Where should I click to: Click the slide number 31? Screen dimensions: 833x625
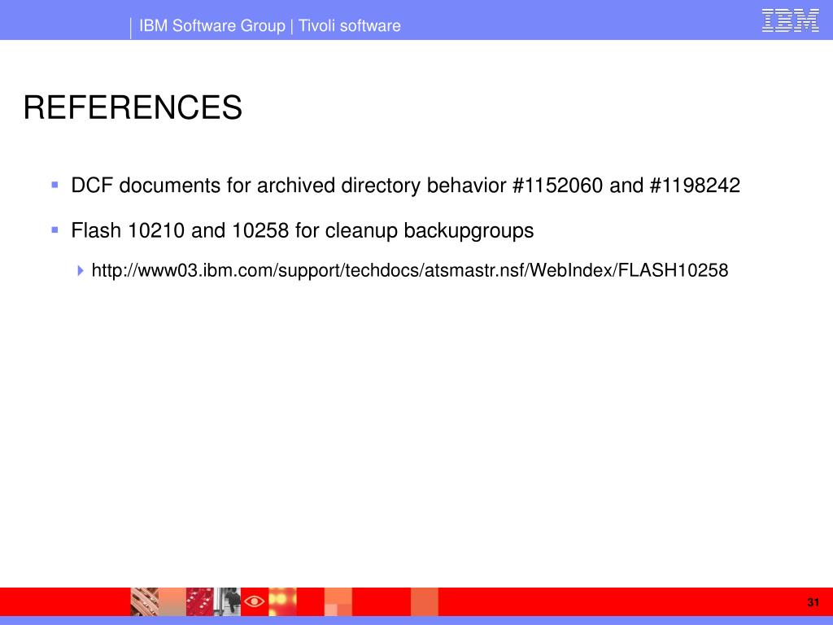pos(813,602)
